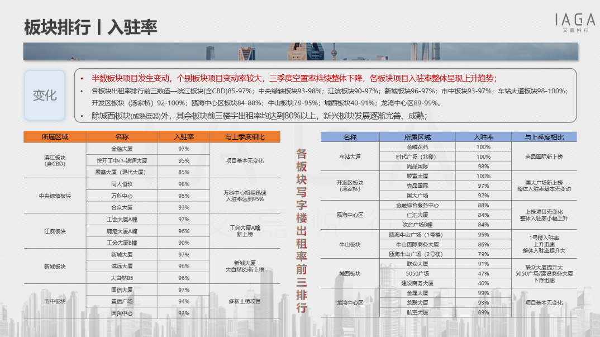Click the 5050广场 name cell
The image size is (600, 337).
[417, 273]
